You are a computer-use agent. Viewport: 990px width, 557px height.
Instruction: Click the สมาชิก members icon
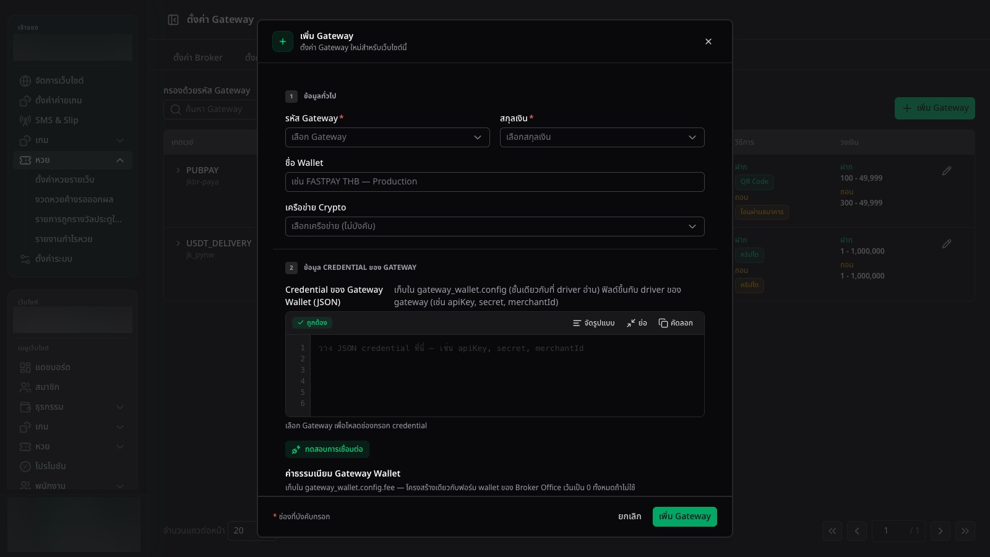click(x=25, y=387)
